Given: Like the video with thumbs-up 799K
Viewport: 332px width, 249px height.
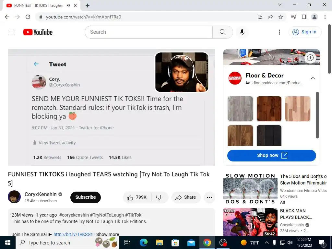Looking at the screenshot, I should click(x=137, y=197).
